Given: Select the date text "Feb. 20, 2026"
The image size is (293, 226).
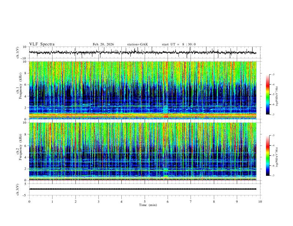Looking at the screenshot, I should coord(103,44).
